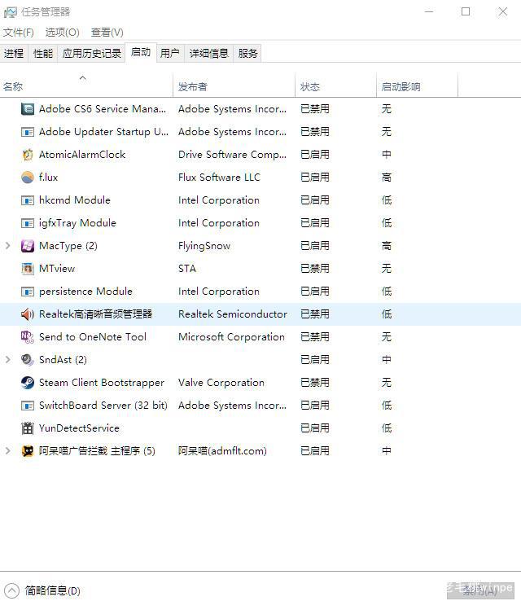Click the Adobe Updater Startup Utility icon
The image size is (521, 601).
point(28,132)
